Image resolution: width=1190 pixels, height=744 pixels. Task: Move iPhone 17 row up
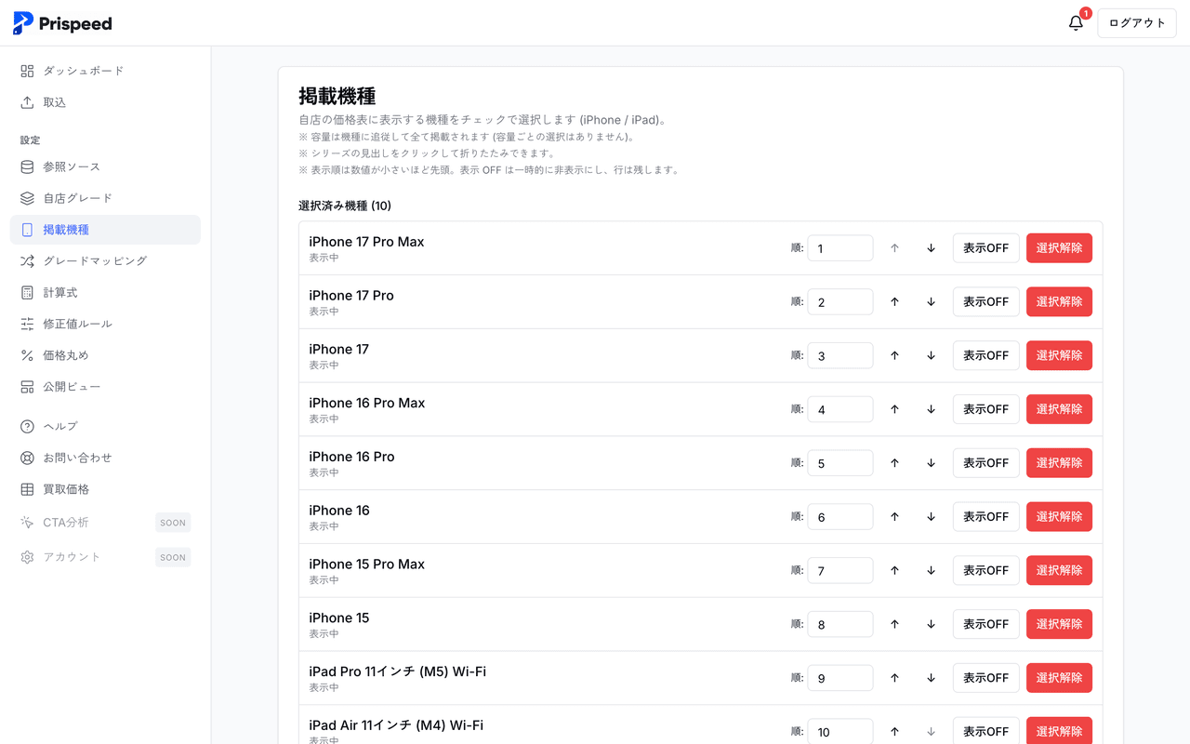tap(894, 355)
